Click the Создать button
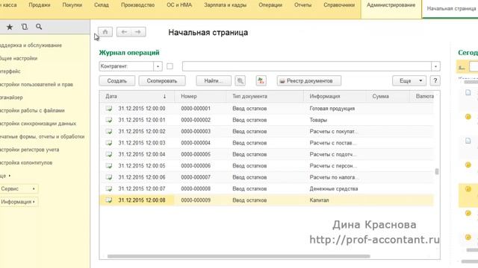The height and width of the screenshot is (268, 478). click(x=117, y=81)
